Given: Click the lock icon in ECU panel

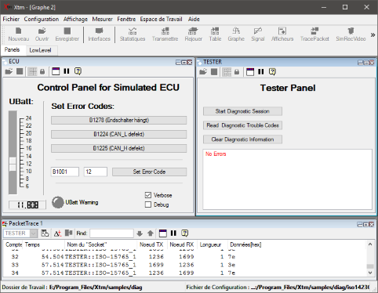Looking at the screenshot, I should point(42,71).
